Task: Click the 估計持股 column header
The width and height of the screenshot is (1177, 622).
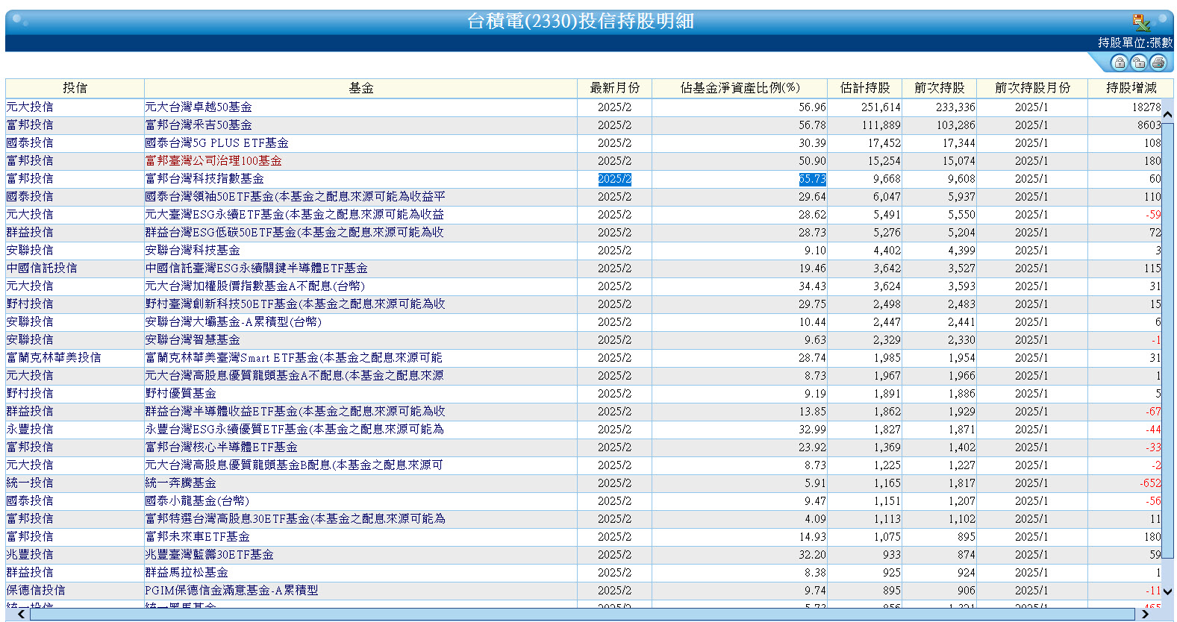Action: 864,88
